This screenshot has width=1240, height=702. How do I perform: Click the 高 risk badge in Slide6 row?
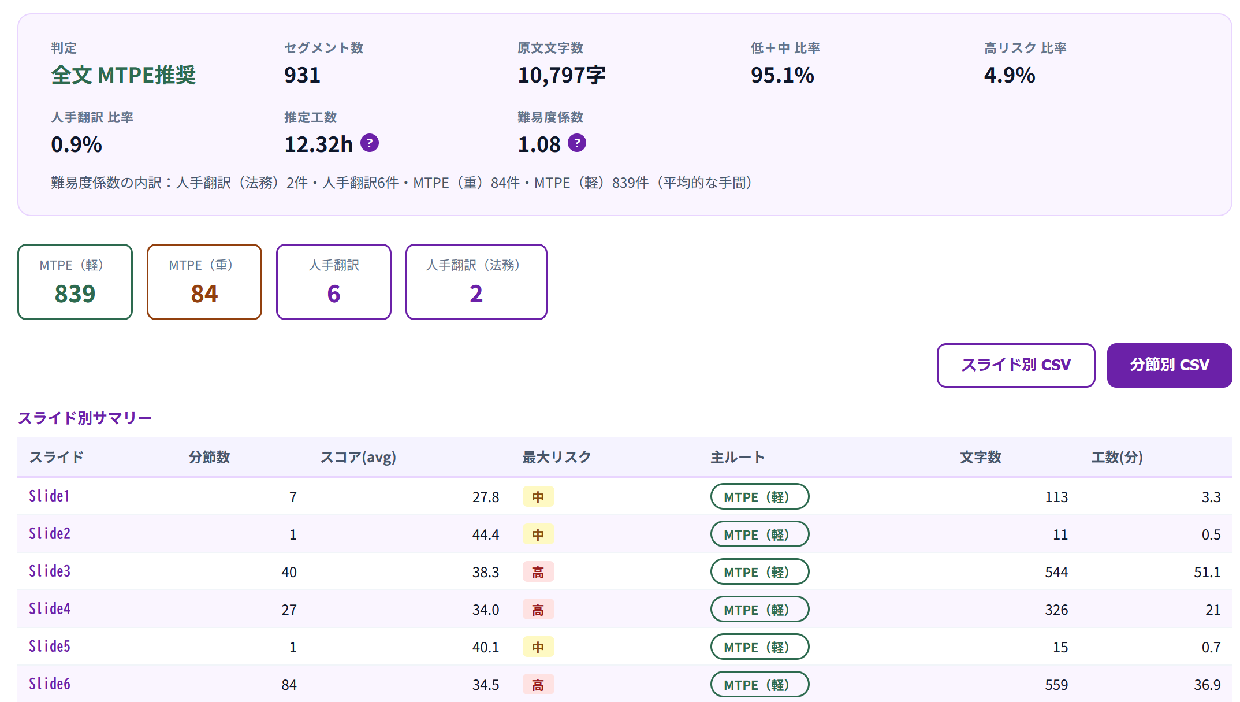pyautogui.click(x=538, y=685)
